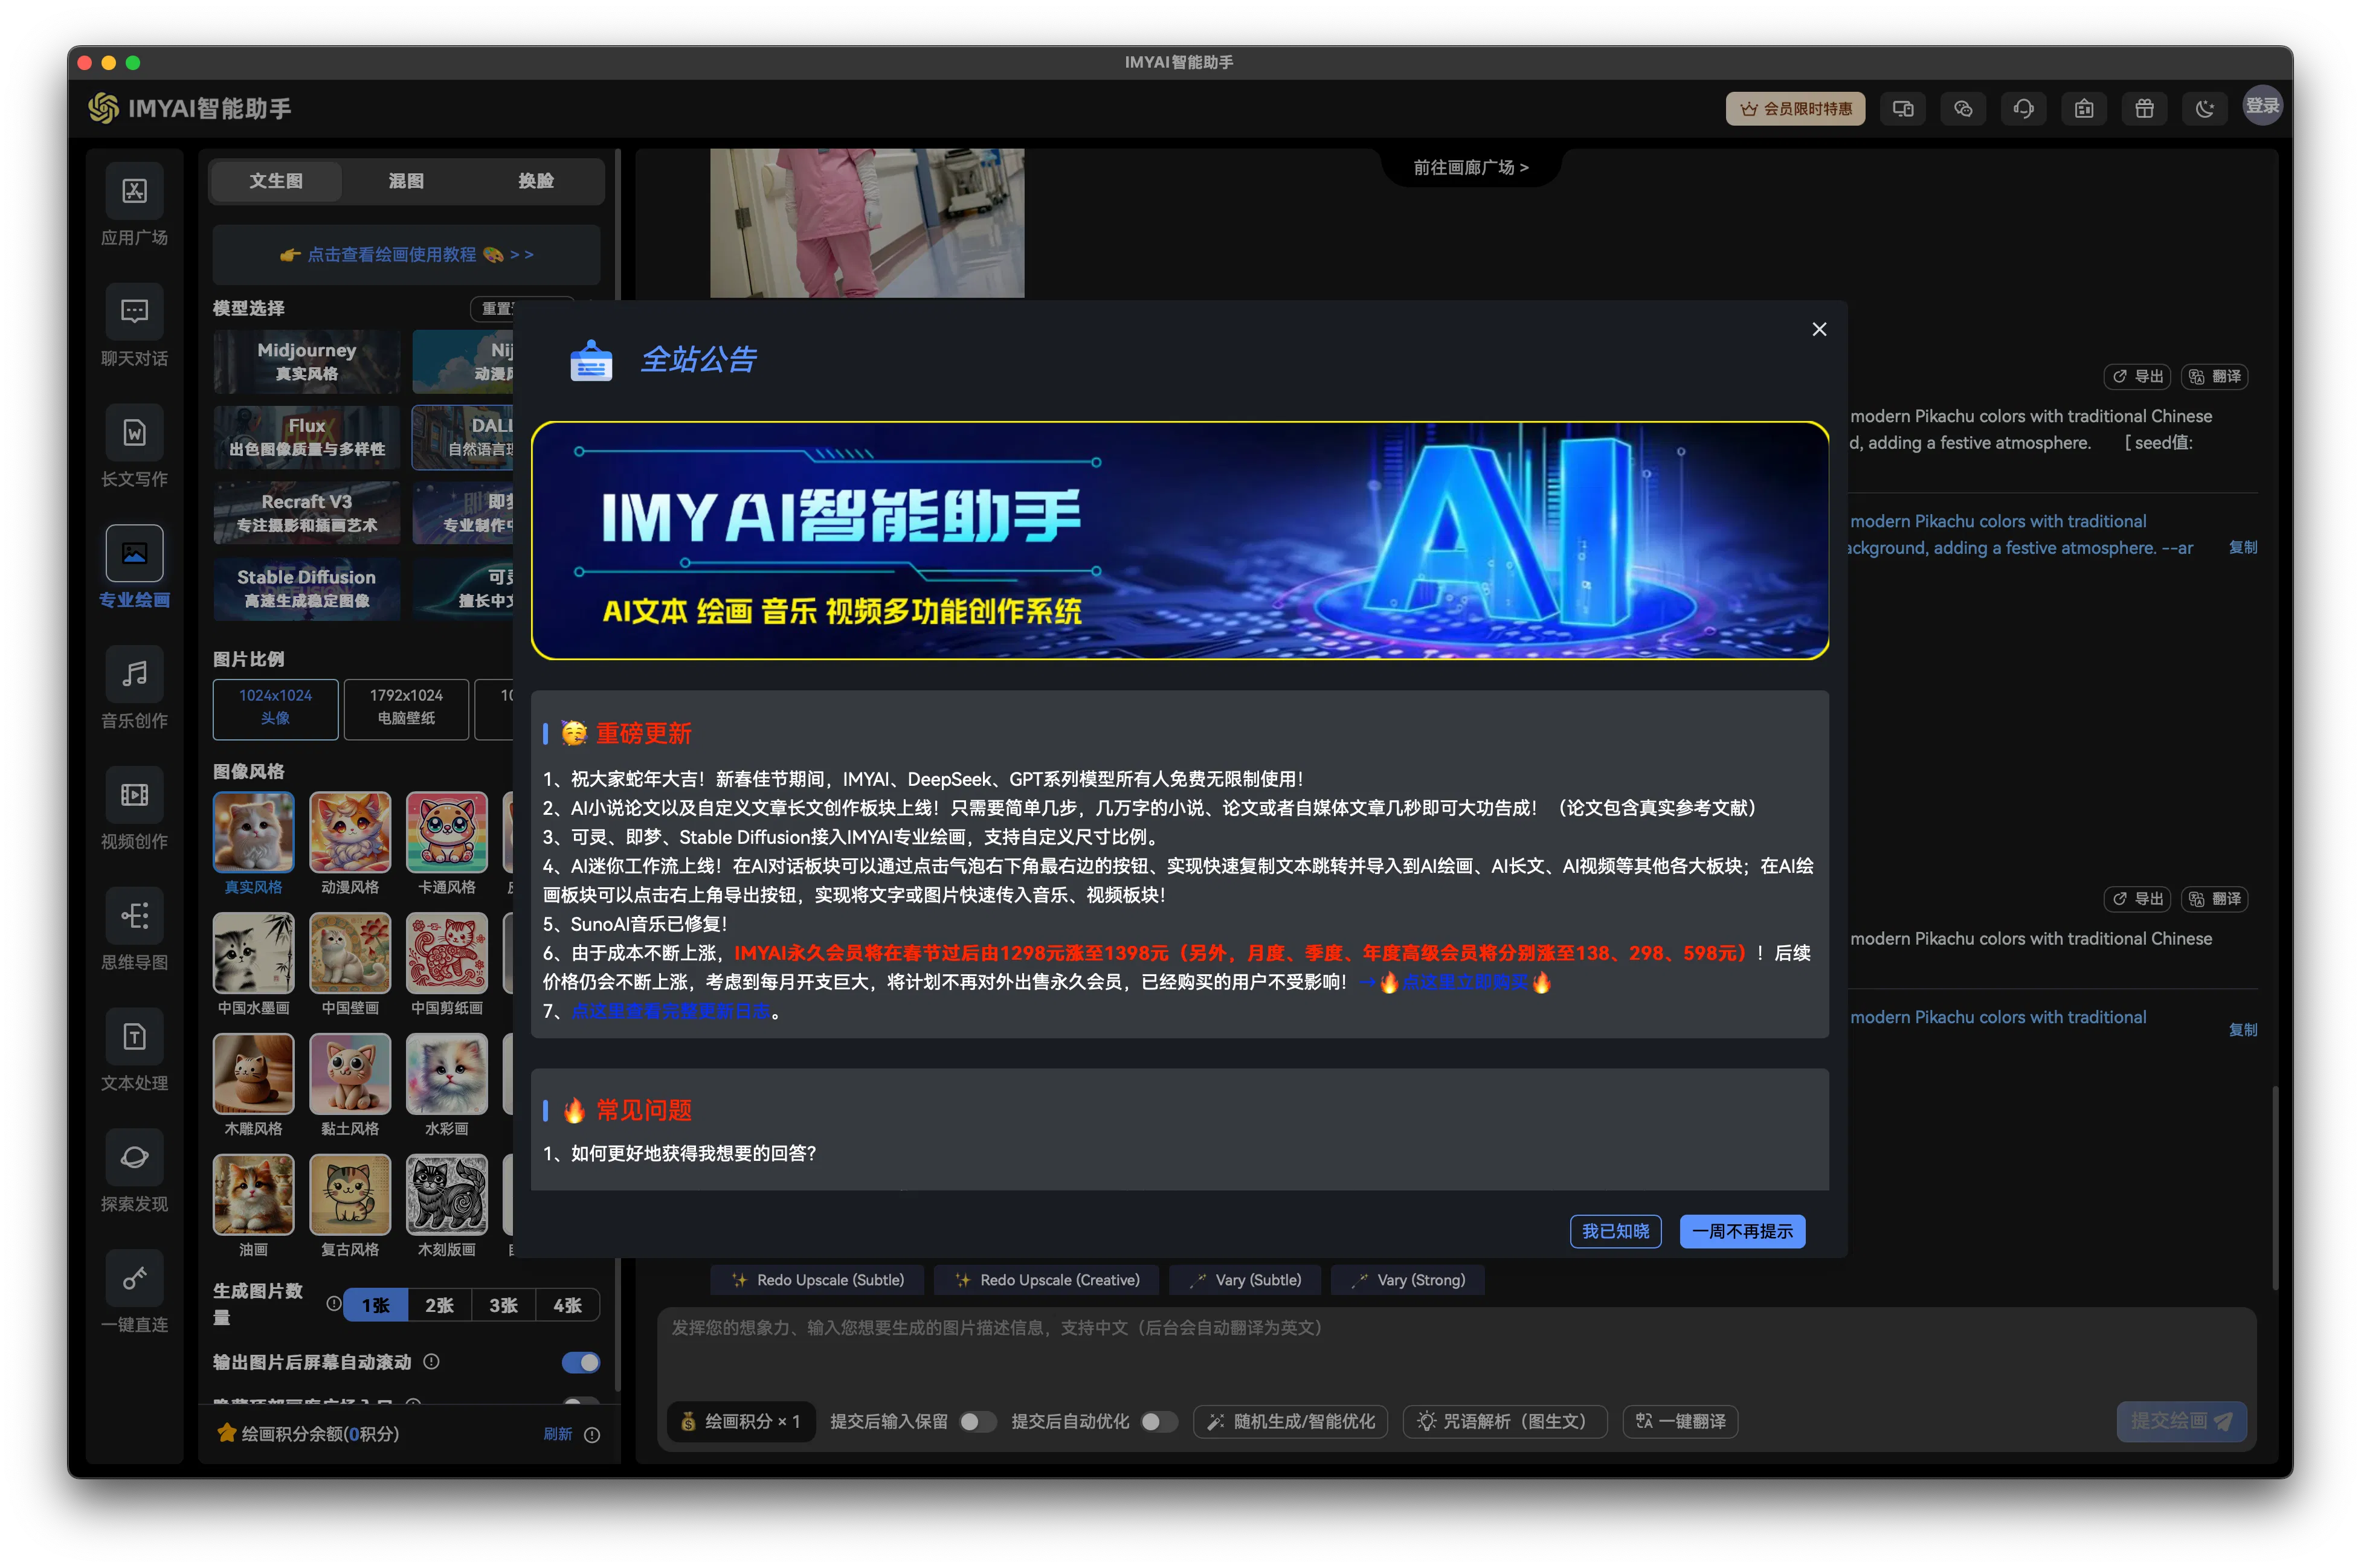Click 点这里立即购买 link in announcement
Viewport: 2361px width, 1568px height.
click(1465, 982)
